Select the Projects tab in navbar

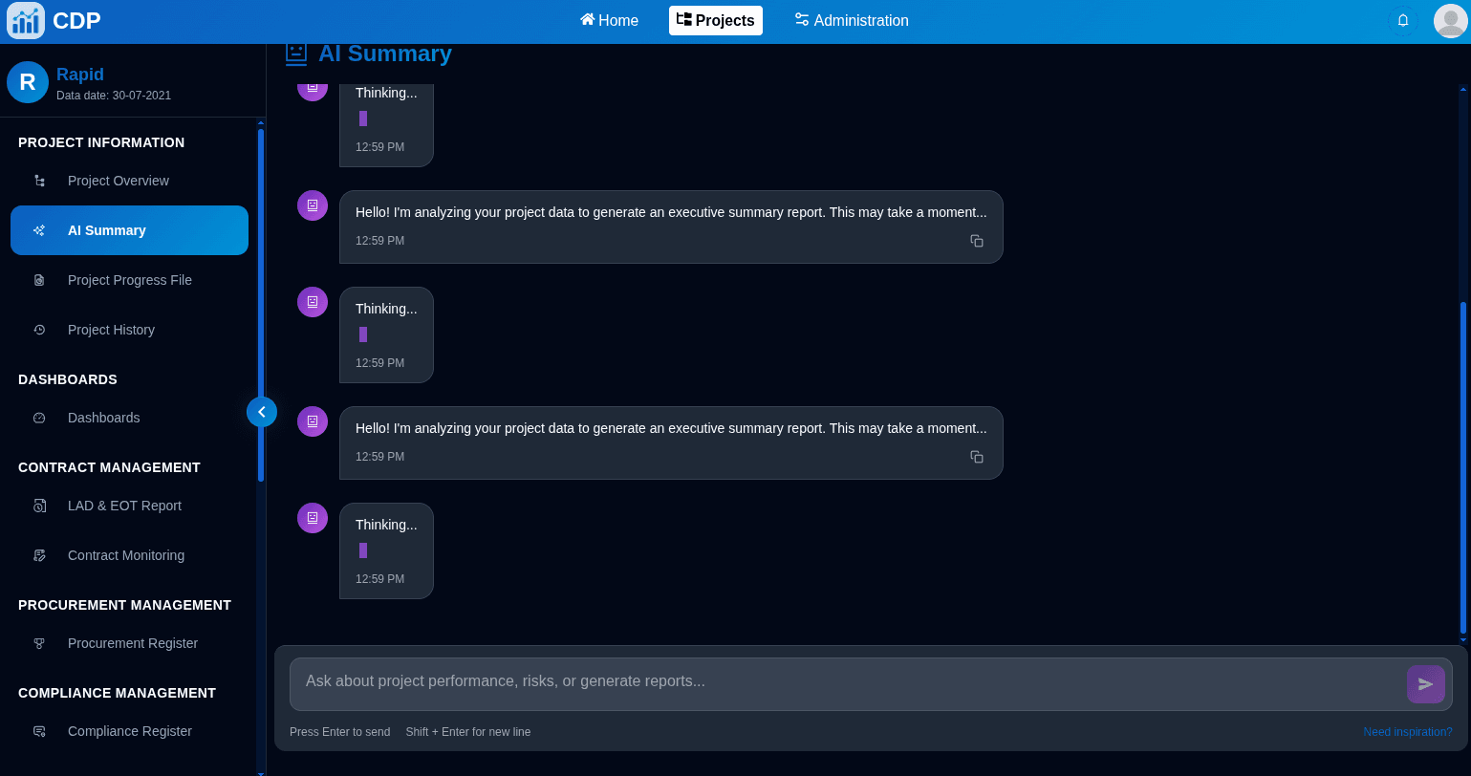pyautogui.click(x=715, y=20)
